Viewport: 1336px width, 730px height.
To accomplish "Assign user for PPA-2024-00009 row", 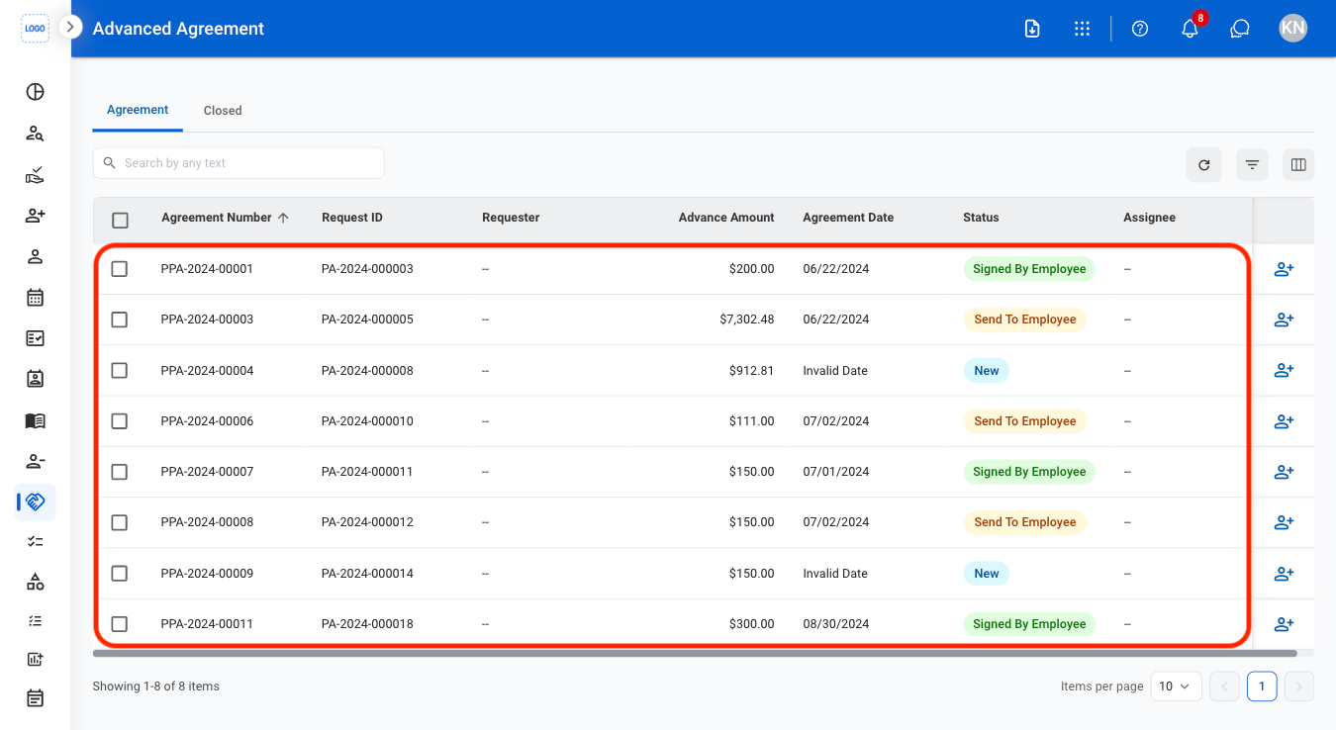I will pos(1284,574).
